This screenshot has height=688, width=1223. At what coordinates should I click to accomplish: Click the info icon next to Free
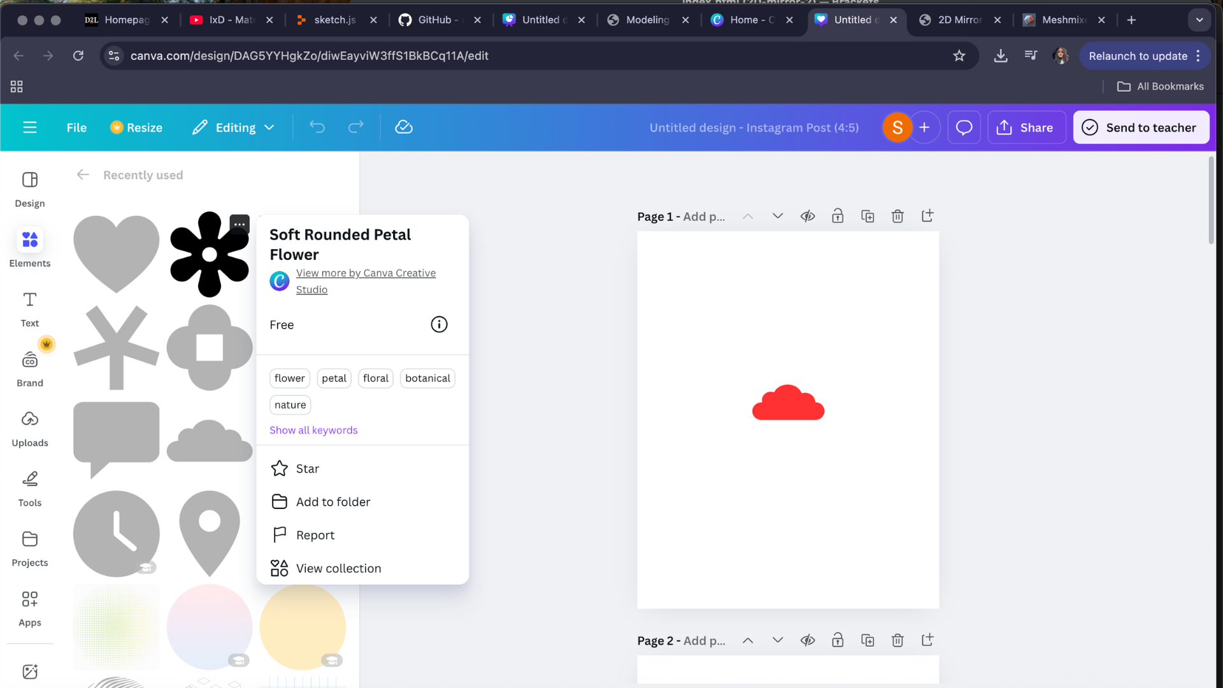(439, 324)
